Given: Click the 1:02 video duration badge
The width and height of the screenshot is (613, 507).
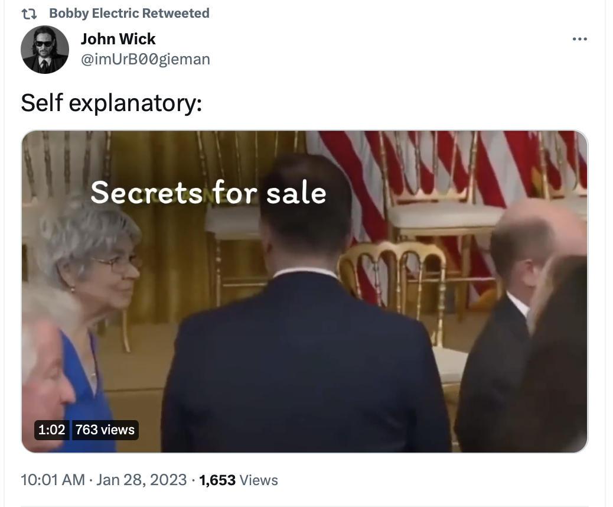Looking at the screenshot, I should click(x=51, y=430).
